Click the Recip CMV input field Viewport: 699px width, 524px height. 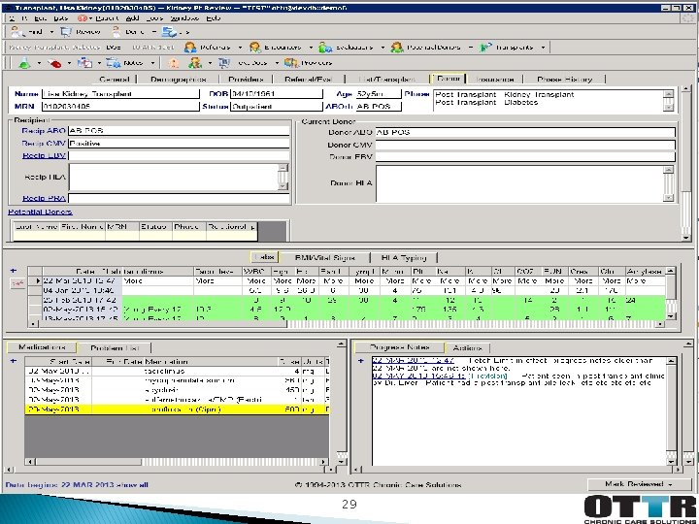[178, 143]
